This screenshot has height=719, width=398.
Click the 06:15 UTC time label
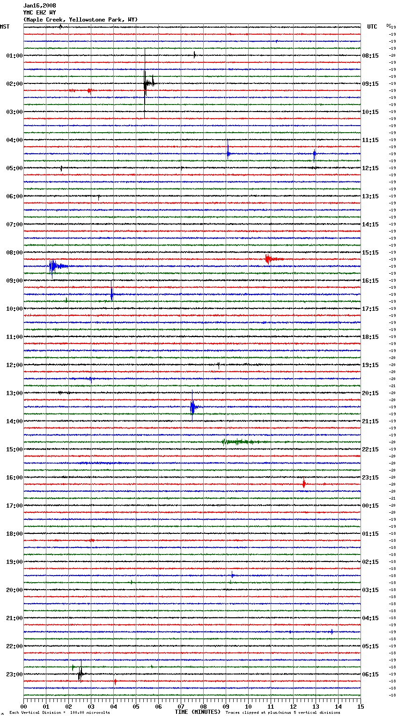click(x=370, y=674)
